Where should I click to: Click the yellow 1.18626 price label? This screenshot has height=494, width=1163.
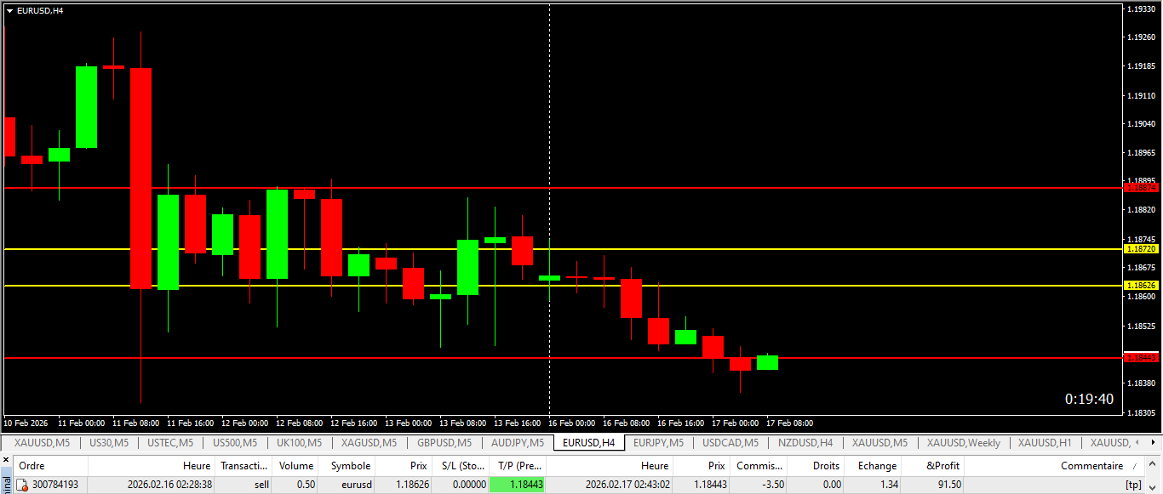[x=1141, y=286]
